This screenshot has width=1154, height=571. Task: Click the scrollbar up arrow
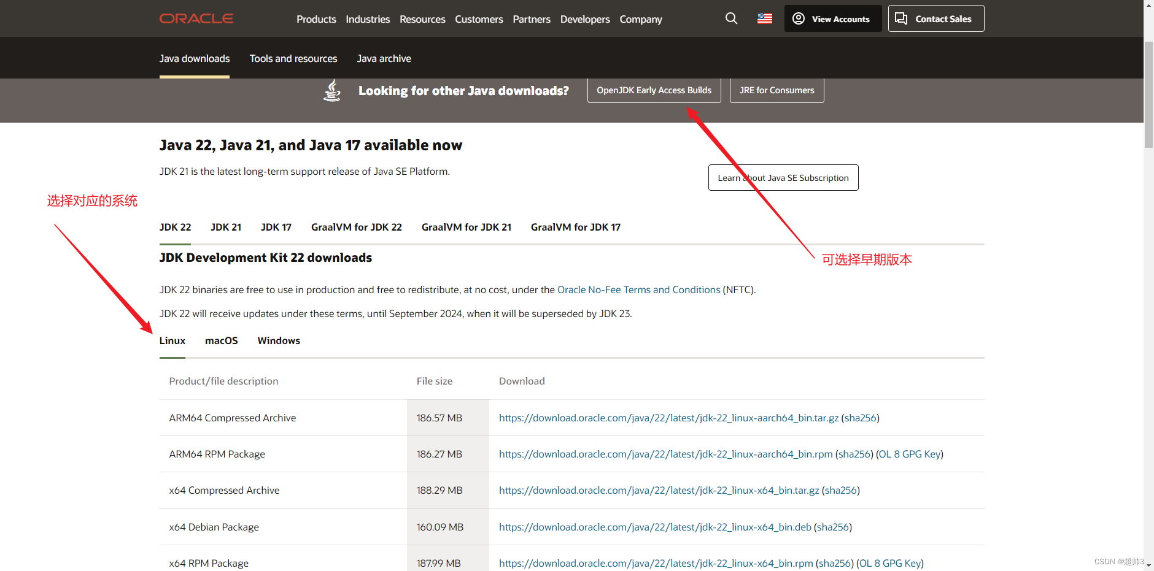tap(1148, 4)
